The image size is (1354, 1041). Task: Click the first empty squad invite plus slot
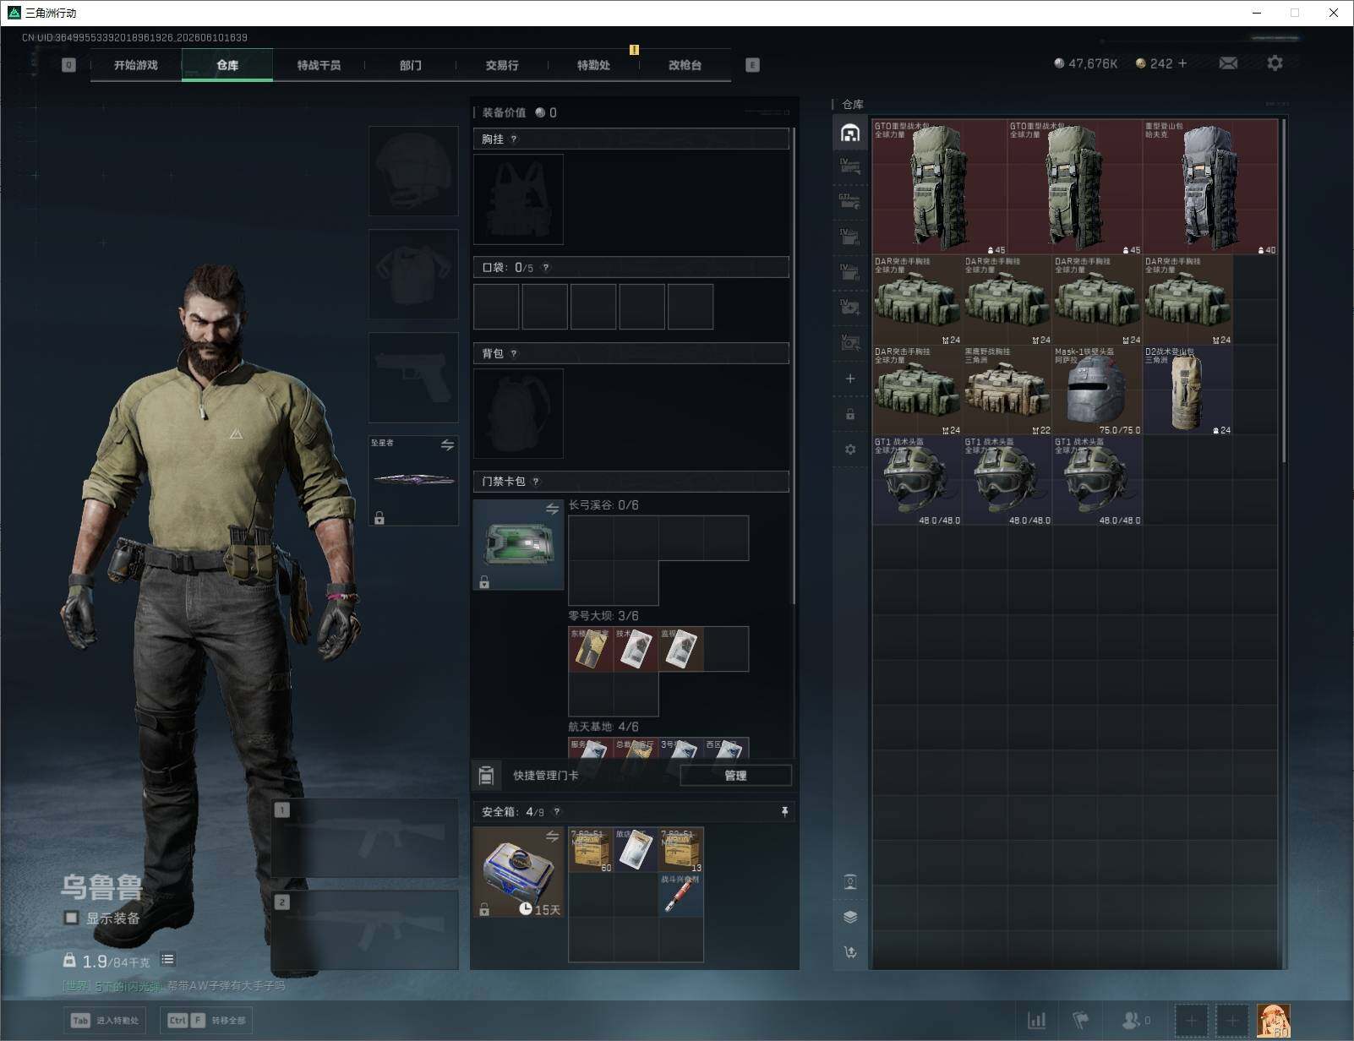point(1192,1021)
